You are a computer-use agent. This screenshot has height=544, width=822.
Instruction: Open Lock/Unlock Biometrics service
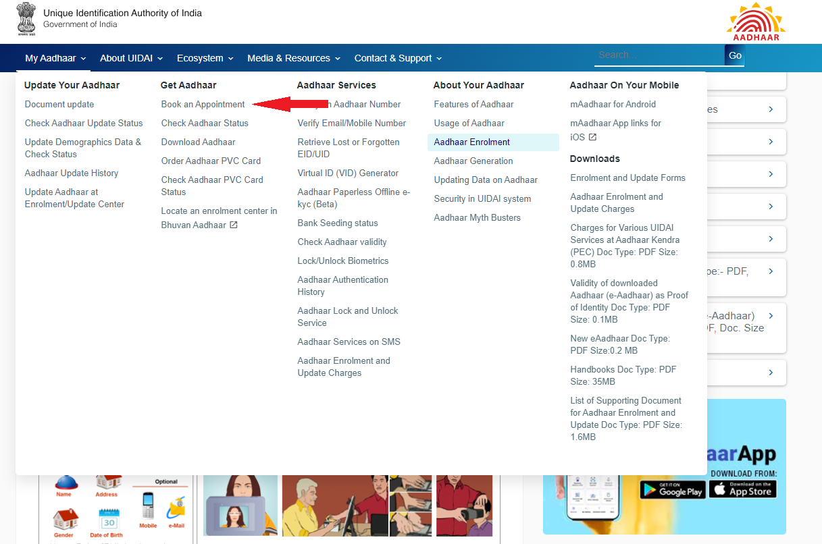pyautogui.click(x=342, y=261)
